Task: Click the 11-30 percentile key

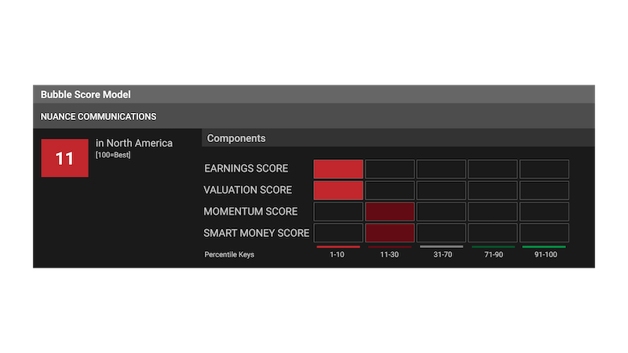Action: click(389, 254)
